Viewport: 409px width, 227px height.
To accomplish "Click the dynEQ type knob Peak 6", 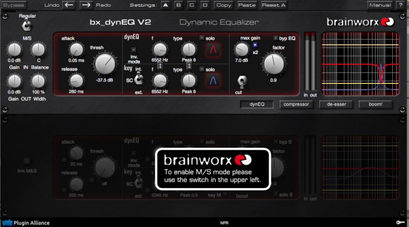I will coord(189,50).
